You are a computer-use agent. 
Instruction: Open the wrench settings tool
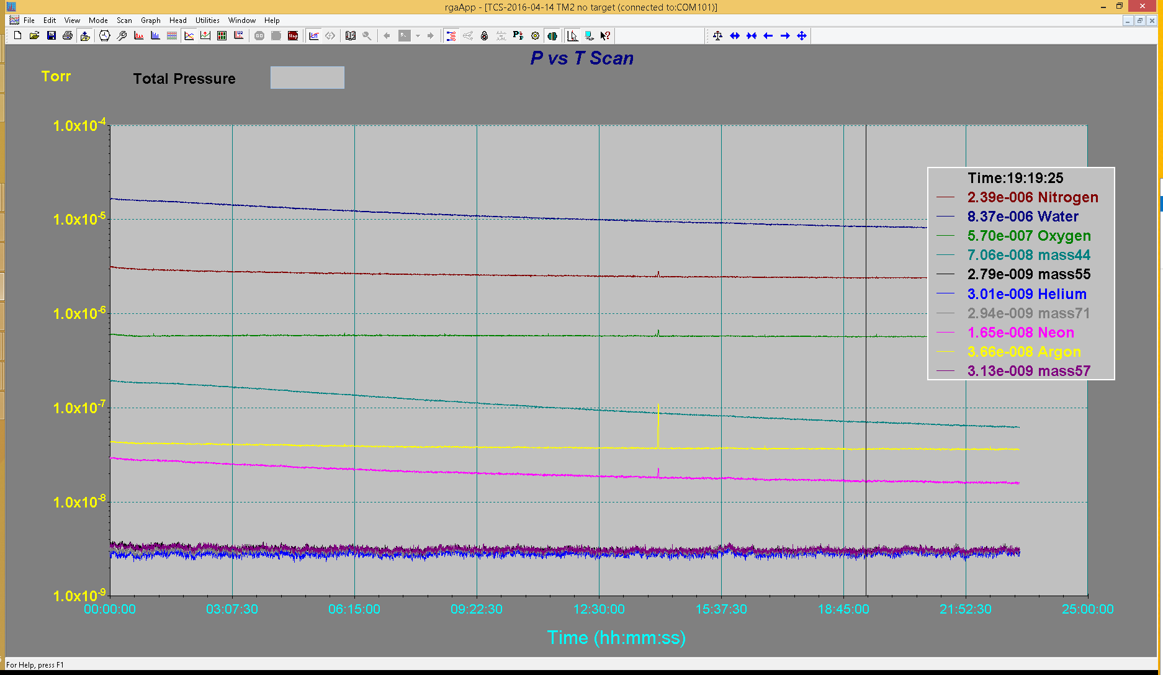tap(122, 36)
